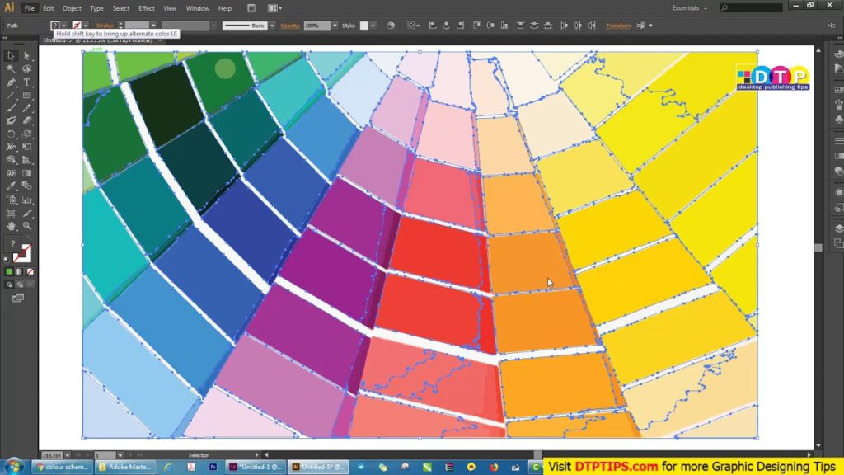Select the Pen tool

(x=12, y=82)
